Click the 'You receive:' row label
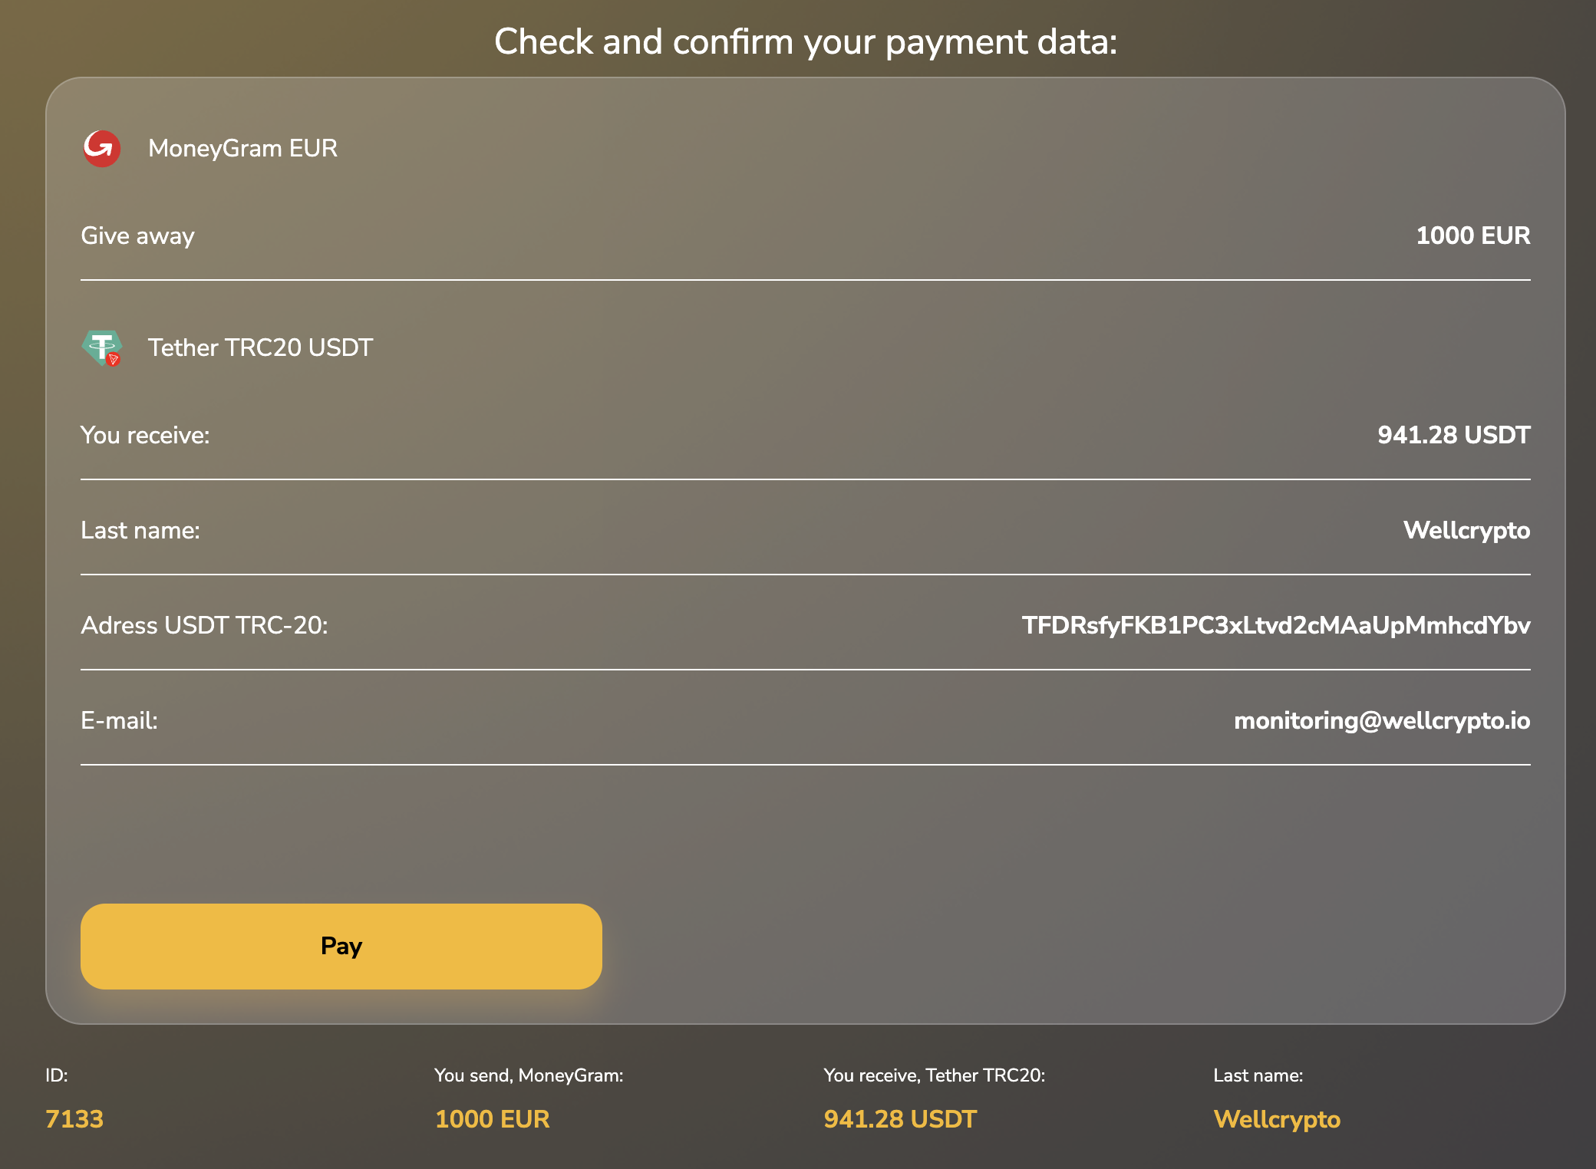Screen dimensions: 1596x1169 (x=145, y=435)
